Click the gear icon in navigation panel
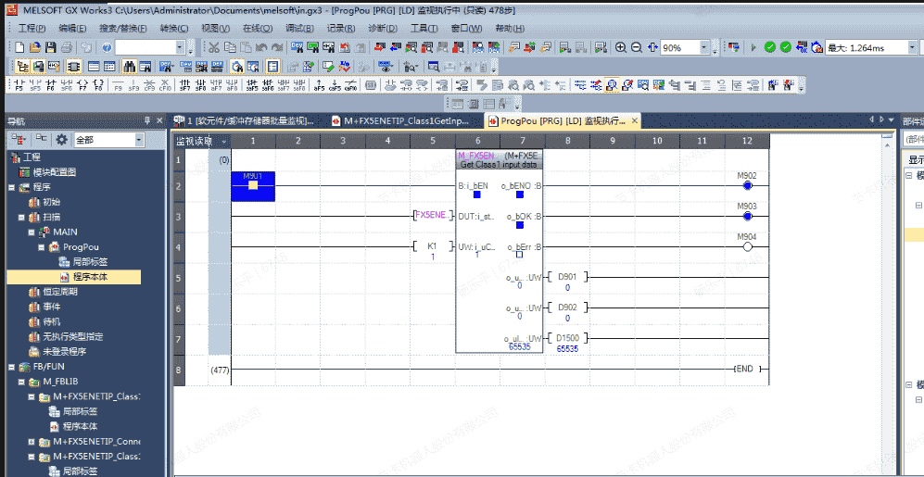This screenshot has width=924, height=477. click(61, 140)
